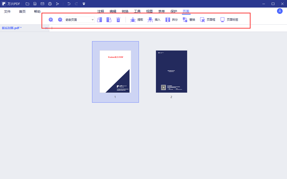
Task: Expand the 奇数页面 page selection dropdown
Action: click(x=93, y=20)
